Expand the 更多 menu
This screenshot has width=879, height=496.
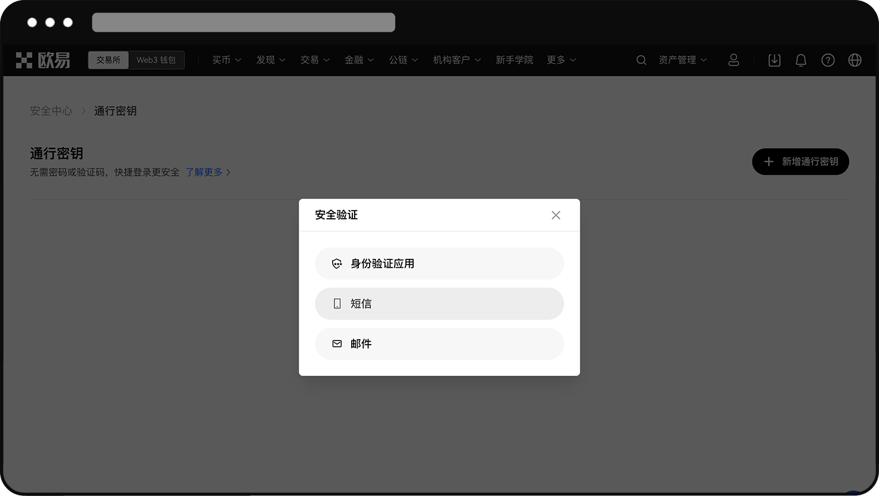tap(561, 60)
